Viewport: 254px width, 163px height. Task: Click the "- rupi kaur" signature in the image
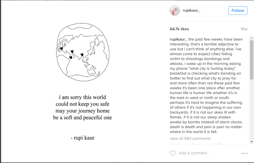[83, 138]
